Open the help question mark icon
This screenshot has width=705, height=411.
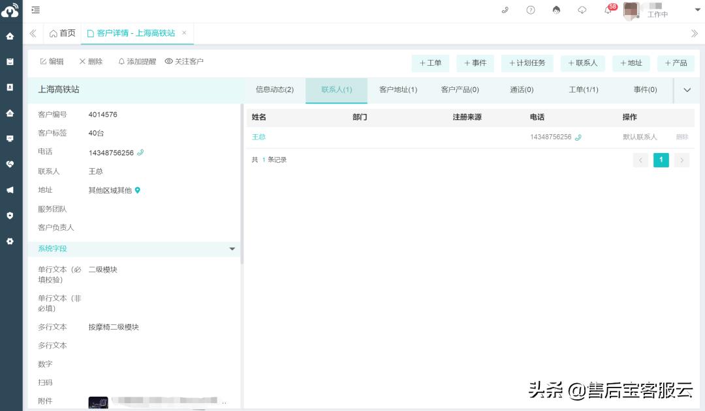point(529,10)
